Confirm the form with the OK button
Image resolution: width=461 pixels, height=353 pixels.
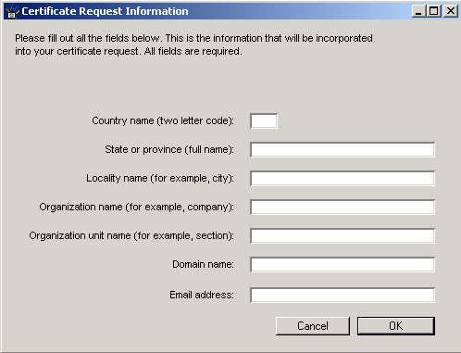396,326
